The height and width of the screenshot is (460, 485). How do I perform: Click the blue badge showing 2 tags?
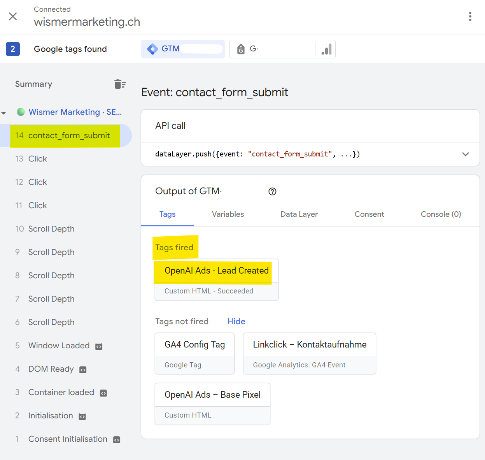tap(13, 49)
